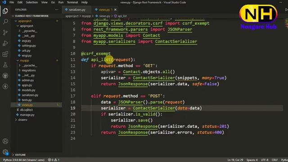Screen dimensions: 288x162
Task: Click the Spaces: 4 indentation status item
Action: point(252,160)
